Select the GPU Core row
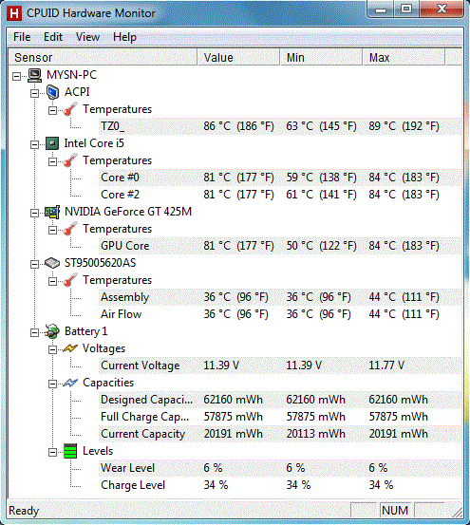Screen dimensions: 470x525 click(280, 246)
